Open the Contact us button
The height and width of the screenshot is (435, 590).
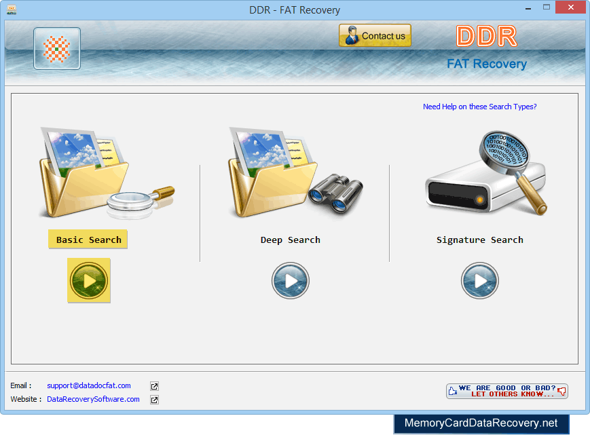pyautogui.click(x=375, y=35)
